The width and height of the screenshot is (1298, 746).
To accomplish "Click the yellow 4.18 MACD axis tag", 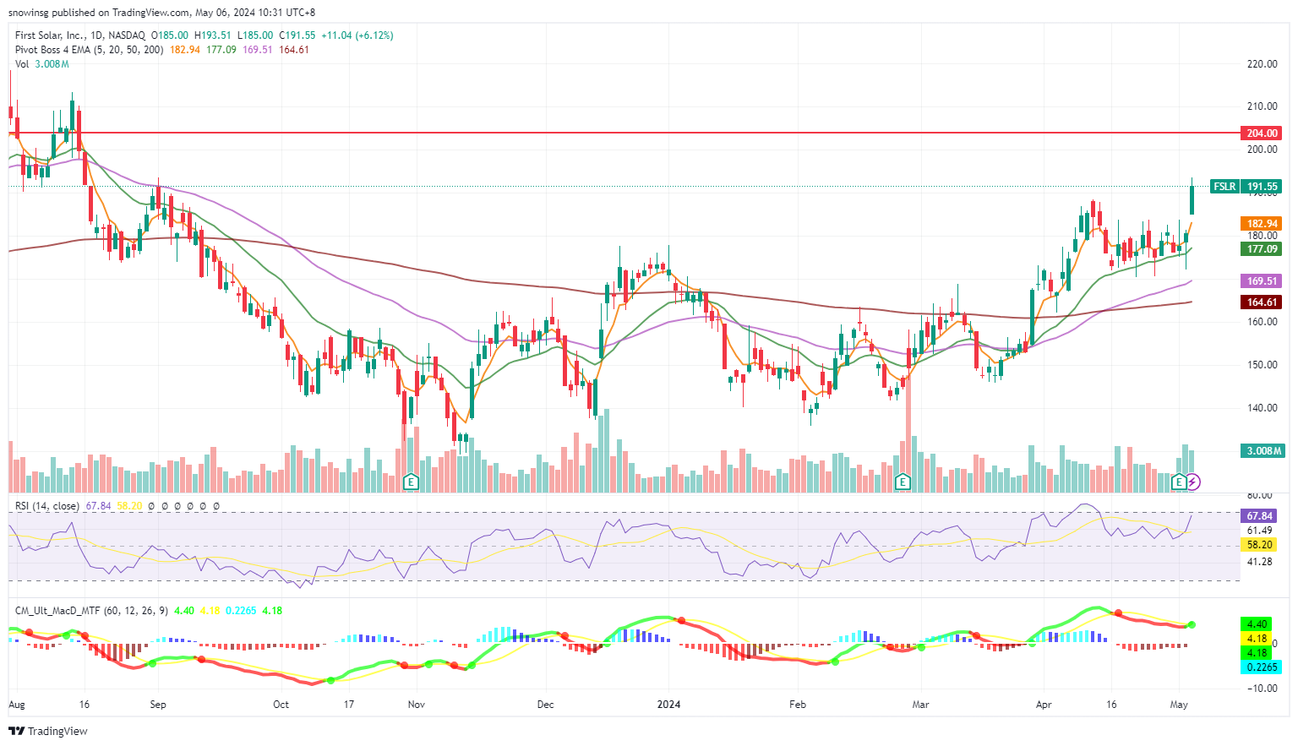I will pos(1257,639).
